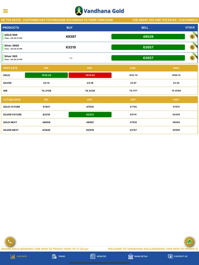Tap the stock icon for Silver 3KG
This screenshot has width=199, height=265.
[x=192, y=58]
